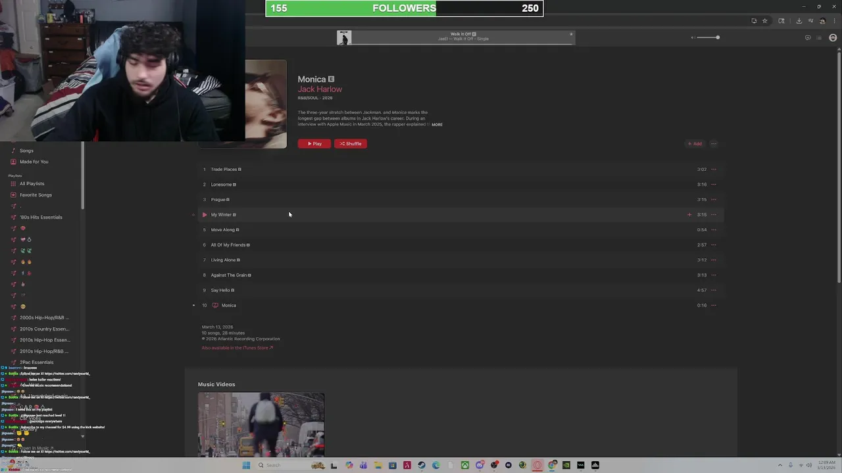Play the Monica album with Play button

(x=314, y=143)
